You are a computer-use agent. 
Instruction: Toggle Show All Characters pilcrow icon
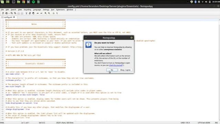coord(57,13)
